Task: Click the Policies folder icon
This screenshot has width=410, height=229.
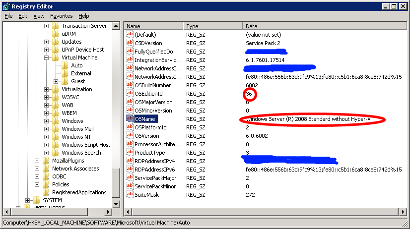Action: tap(46, 184)
